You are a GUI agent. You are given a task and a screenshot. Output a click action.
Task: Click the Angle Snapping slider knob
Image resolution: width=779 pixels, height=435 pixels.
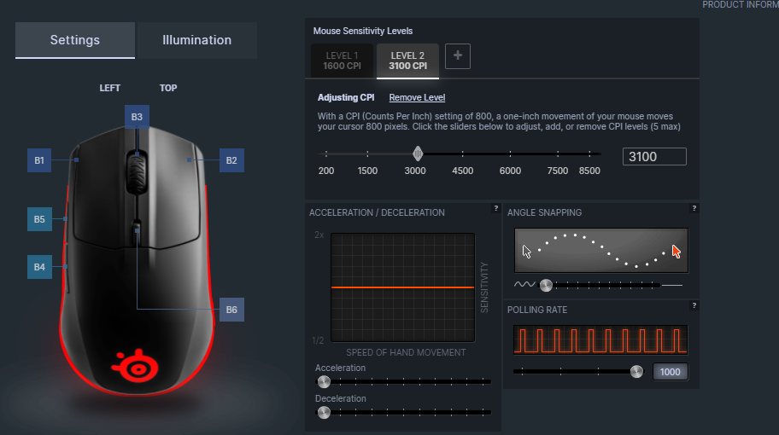546,285
